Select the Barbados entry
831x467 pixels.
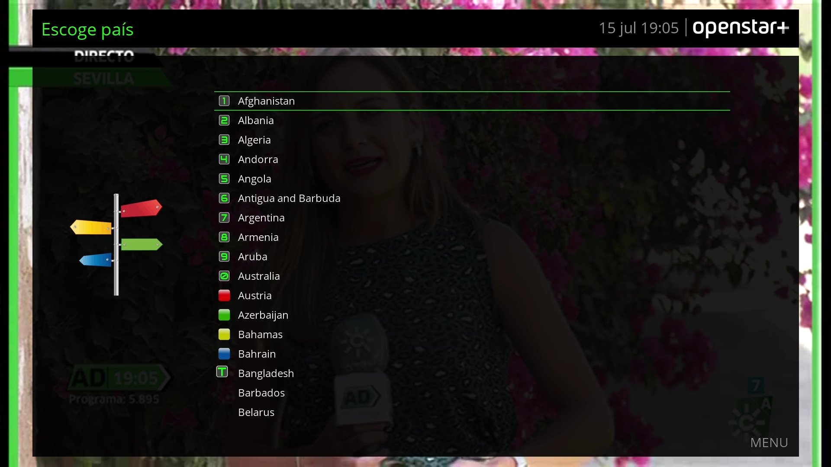(261, 393)
